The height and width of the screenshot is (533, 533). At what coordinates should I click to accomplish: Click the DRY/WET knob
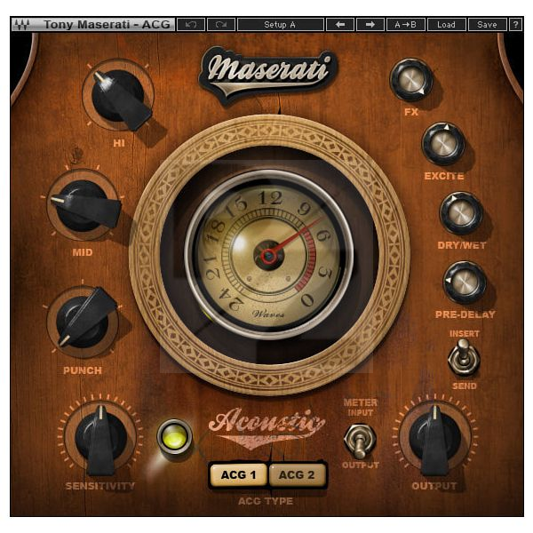click(x=461, y=213)
